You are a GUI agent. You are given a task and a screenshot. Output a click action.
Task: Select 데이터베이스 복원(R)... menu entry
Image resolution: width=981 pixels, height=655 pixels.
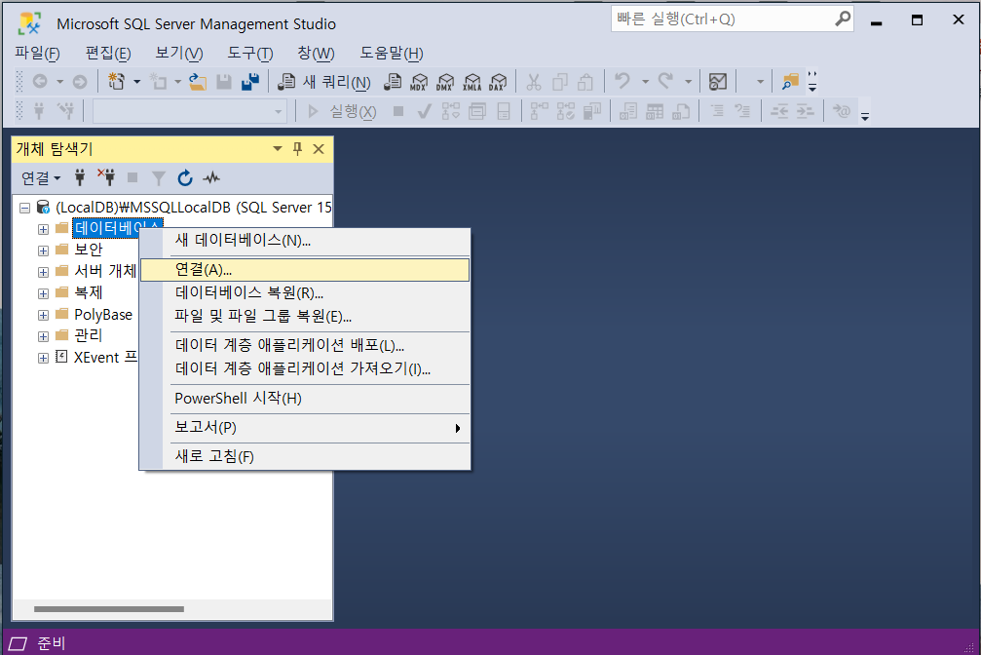pyautogui.click(x=305, y=293)
